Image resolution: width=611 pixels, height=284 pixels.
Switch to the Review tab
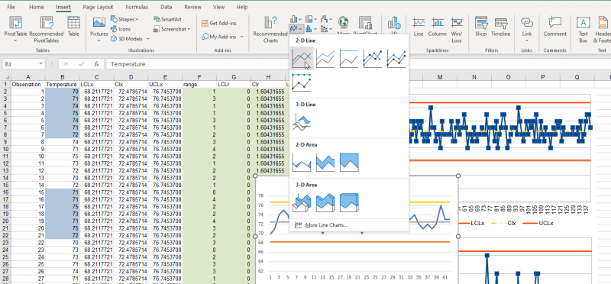193,7
